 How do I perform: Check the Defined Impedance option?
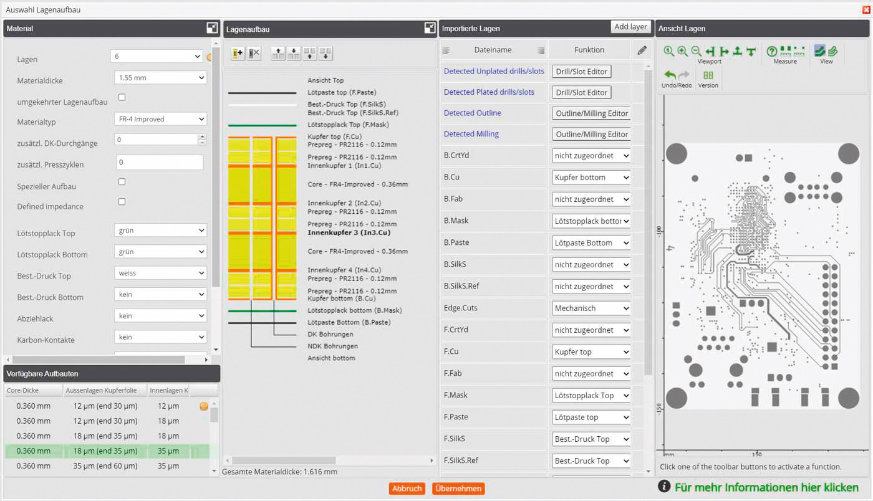point(122,202)
